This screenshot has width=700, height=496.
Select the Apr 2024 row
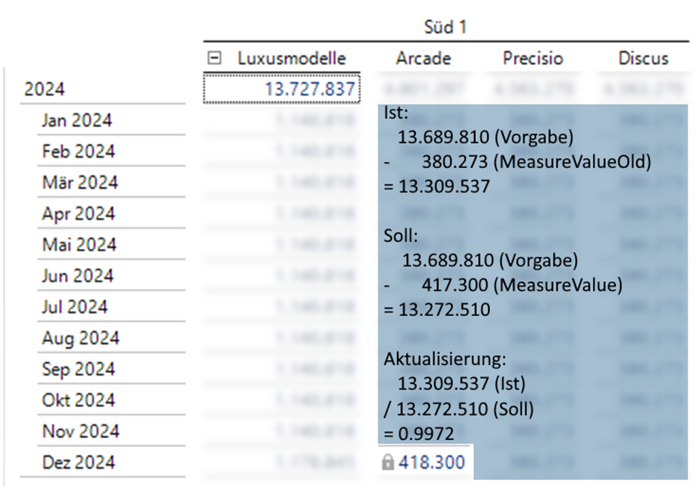(78, 214)
